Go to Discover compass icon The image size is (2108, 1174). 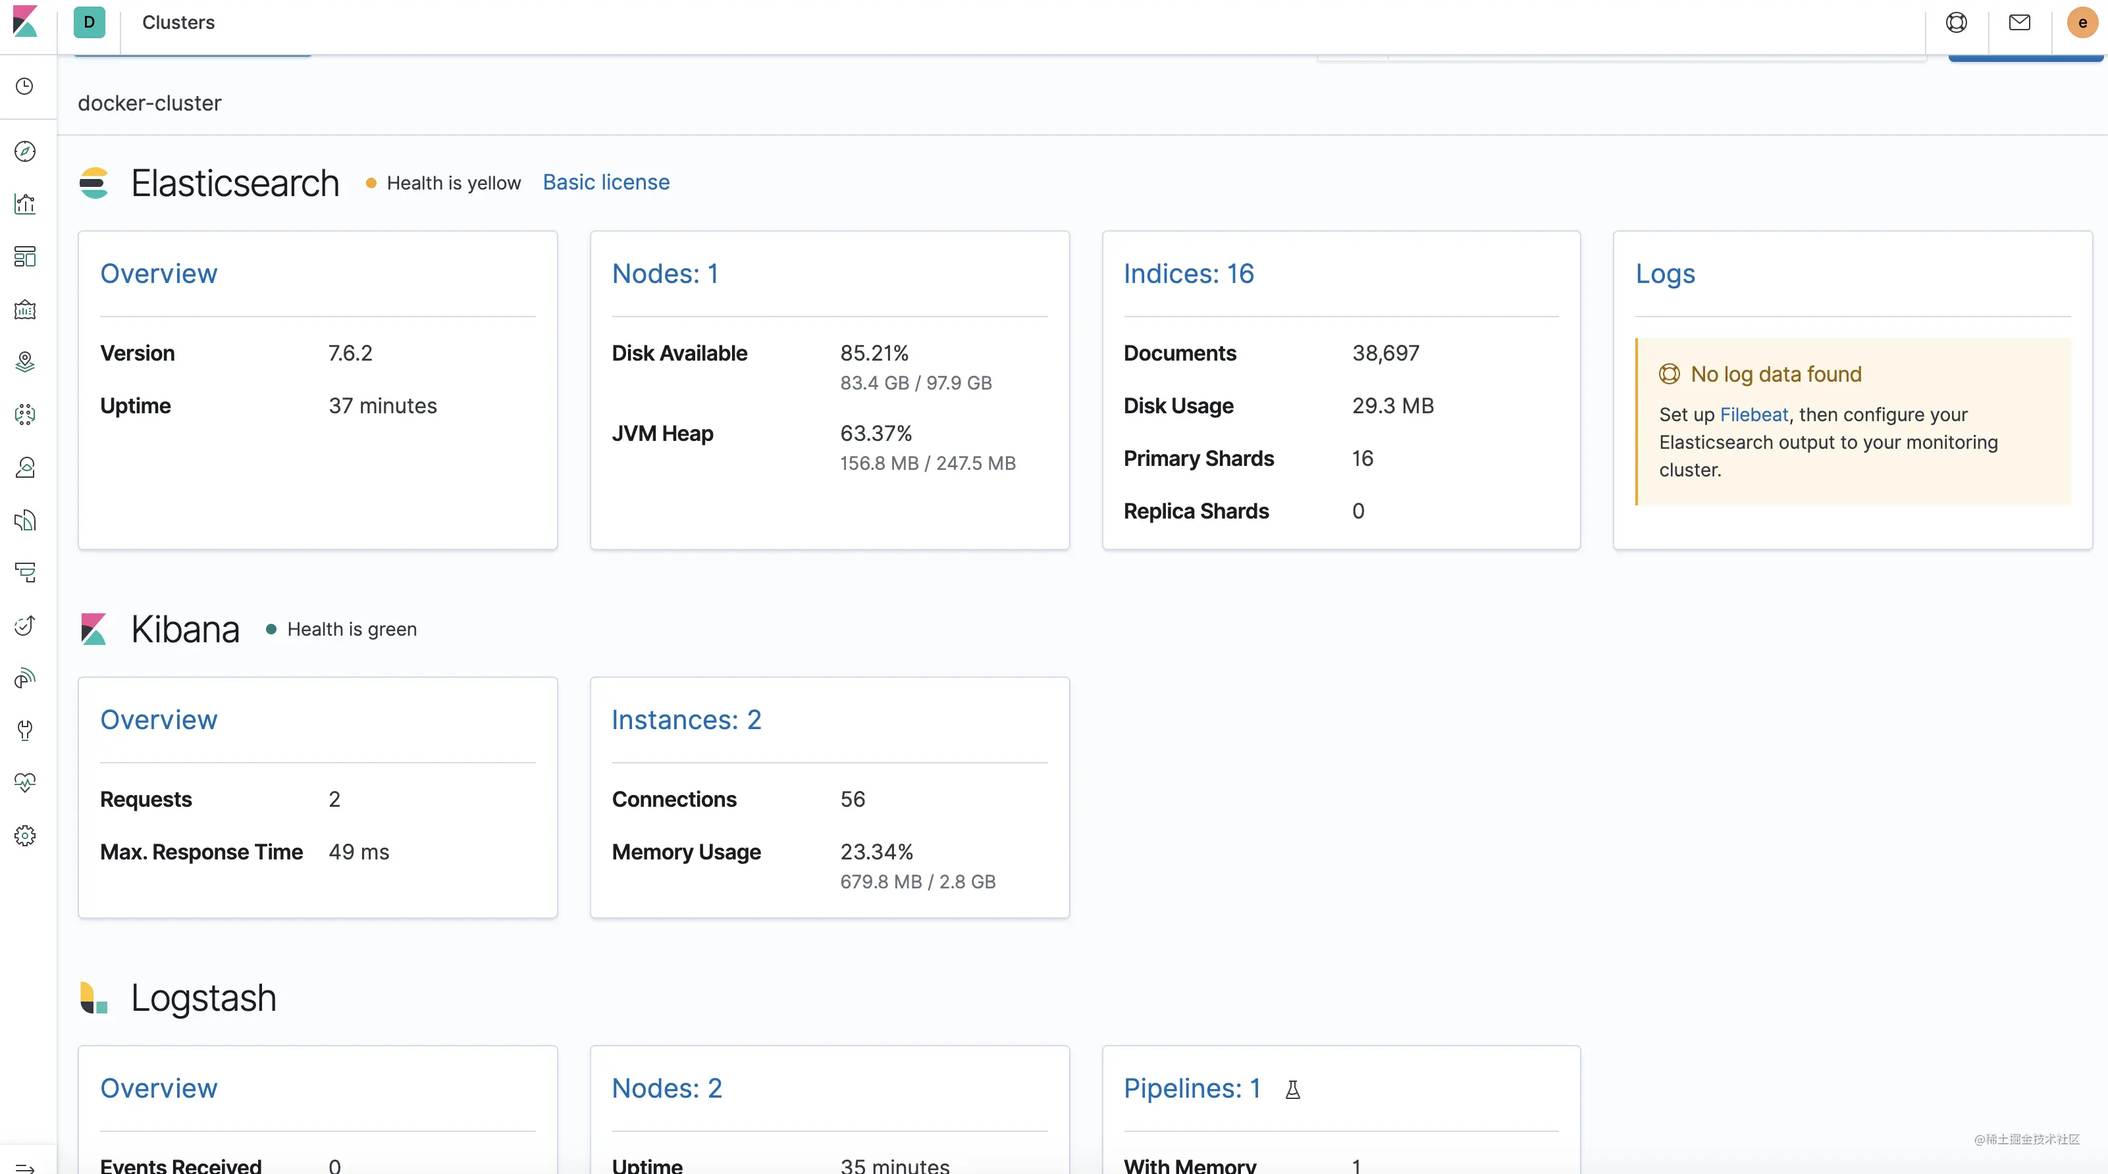[x=26, y=151]
